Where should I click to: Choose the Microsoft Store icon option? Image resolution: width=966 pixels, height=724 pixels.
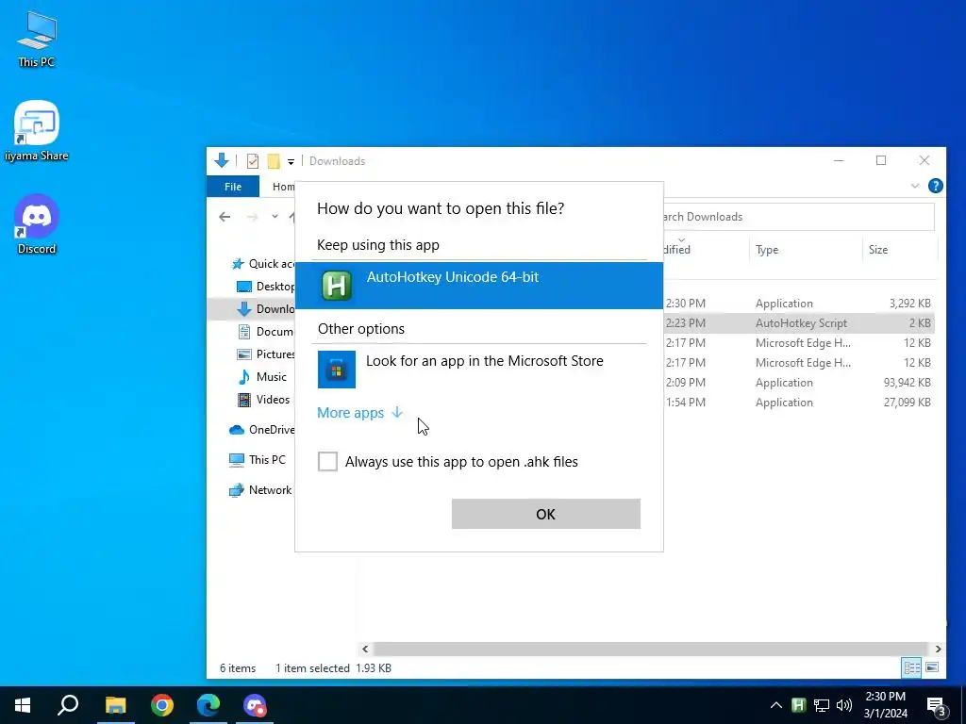tap(337, 370)
